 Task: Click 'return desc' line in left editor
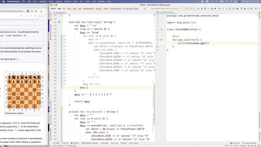(82, 102)
